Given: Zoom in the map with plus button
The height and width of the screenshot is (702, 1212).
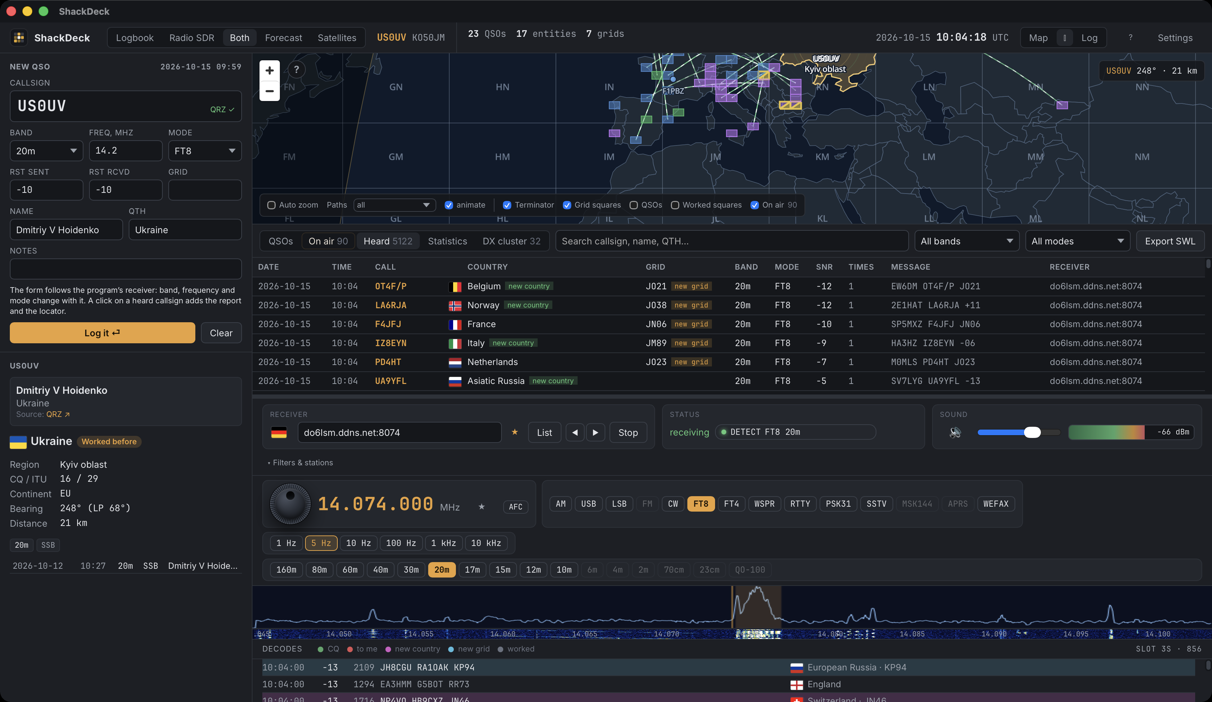Looking at the screenshot, I should [x=269, y=71].
